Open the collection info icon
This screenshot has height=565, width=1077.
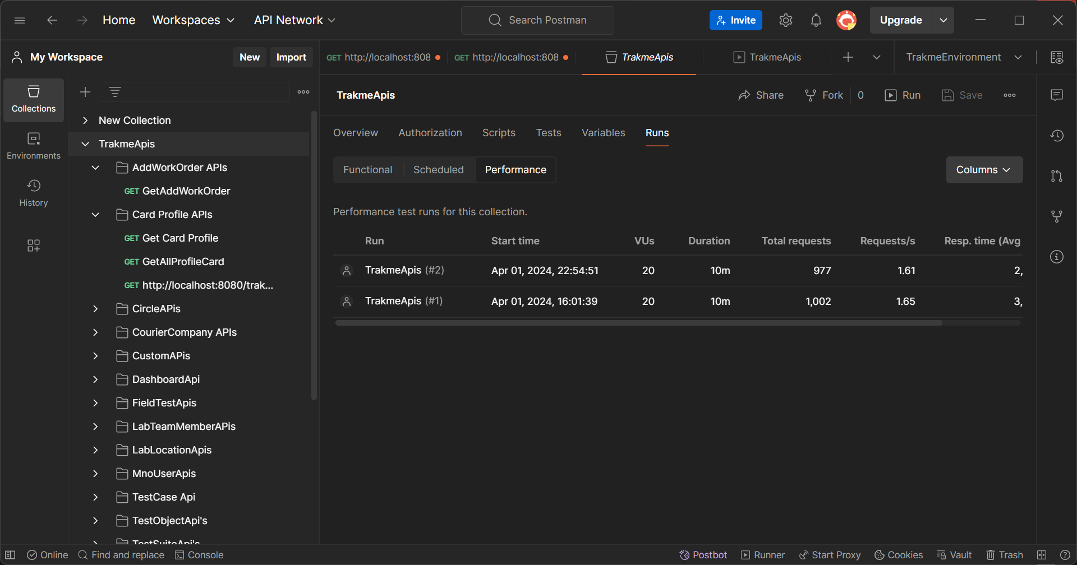tap(1057, 257)
